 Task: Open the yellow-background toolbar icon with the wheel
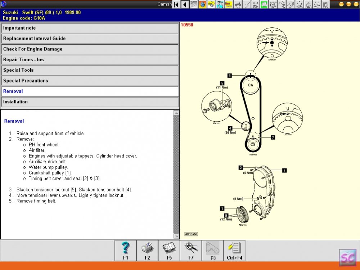tap(211, 4)
